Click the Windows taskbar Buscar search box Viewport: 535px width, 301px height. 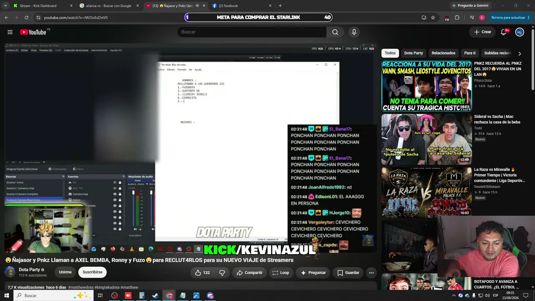(53, 296)
